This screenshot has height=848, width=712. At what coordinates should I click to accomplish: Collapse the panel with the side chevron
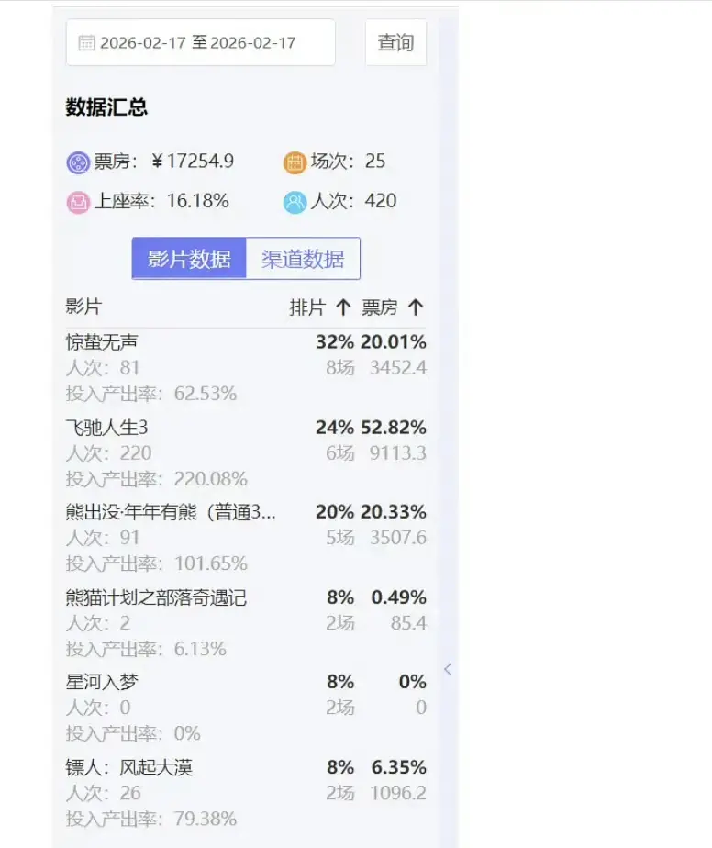click(448, 669)
